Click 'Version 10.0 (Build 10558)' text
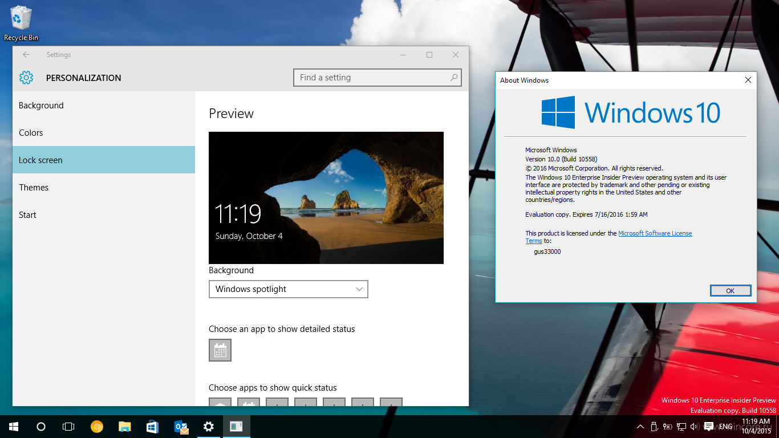This screenshot has width=779, height=438. [561, 159]
